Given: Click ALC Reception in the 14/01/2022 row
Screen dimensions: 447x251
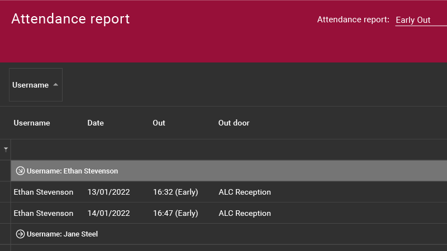Looking at the screenshot, I should [245, 213].
